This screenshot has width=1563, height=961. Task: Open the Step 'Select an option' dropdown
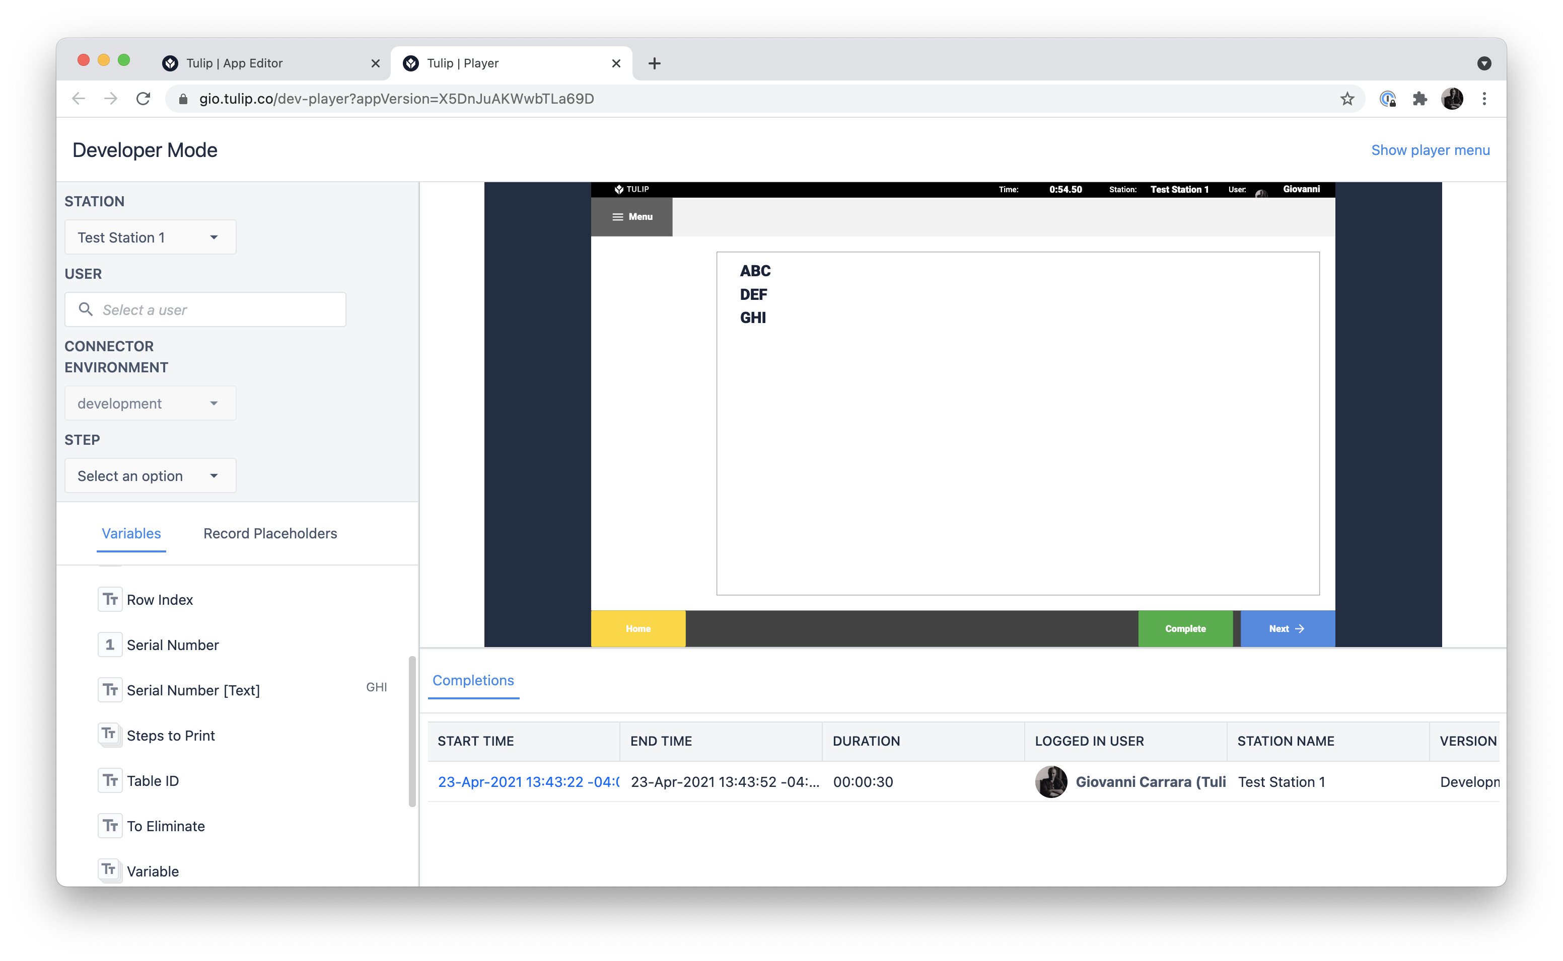150,475
